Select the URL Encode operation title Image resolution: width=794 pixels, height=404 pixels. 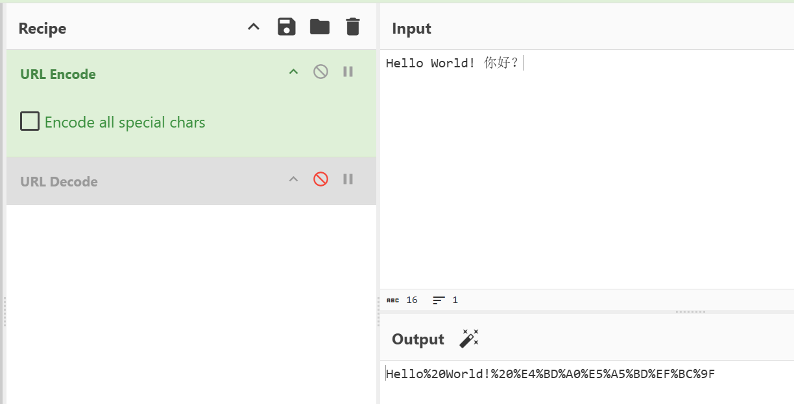click(58, 74)
